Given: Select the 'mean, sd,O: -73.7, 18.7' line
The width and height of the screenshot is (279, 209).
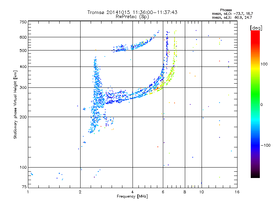Looking at the screenshot, I should tap(232, 14).
